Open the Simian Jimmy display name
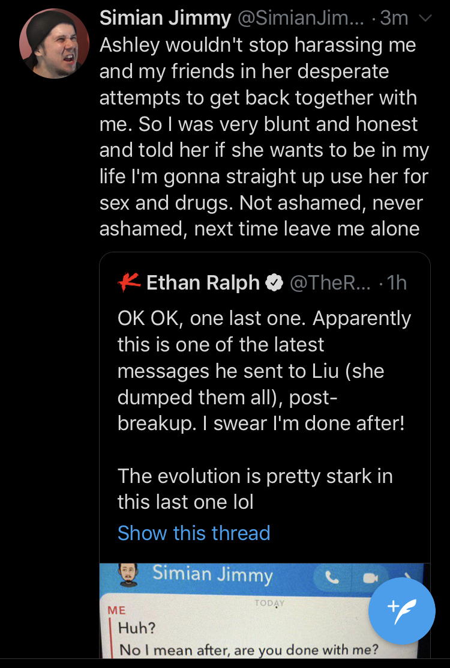Viewport: 450px width, 668px height. point(166,18)
